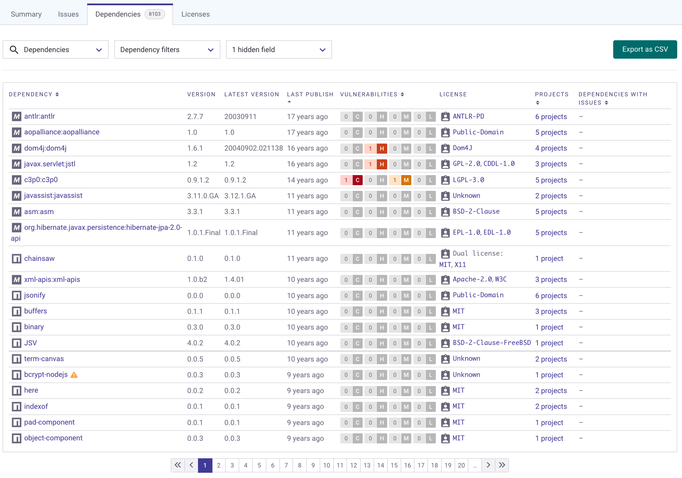This screenshot has height=478, width=682.
Task: Click the Maven icon beside c3p0:c3p0
Action: pos(17,180)
